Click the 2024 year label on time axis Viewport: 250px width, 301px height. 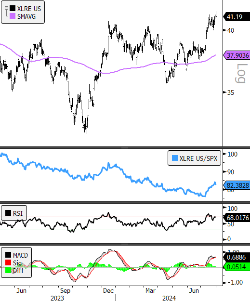tap(169, 298)
